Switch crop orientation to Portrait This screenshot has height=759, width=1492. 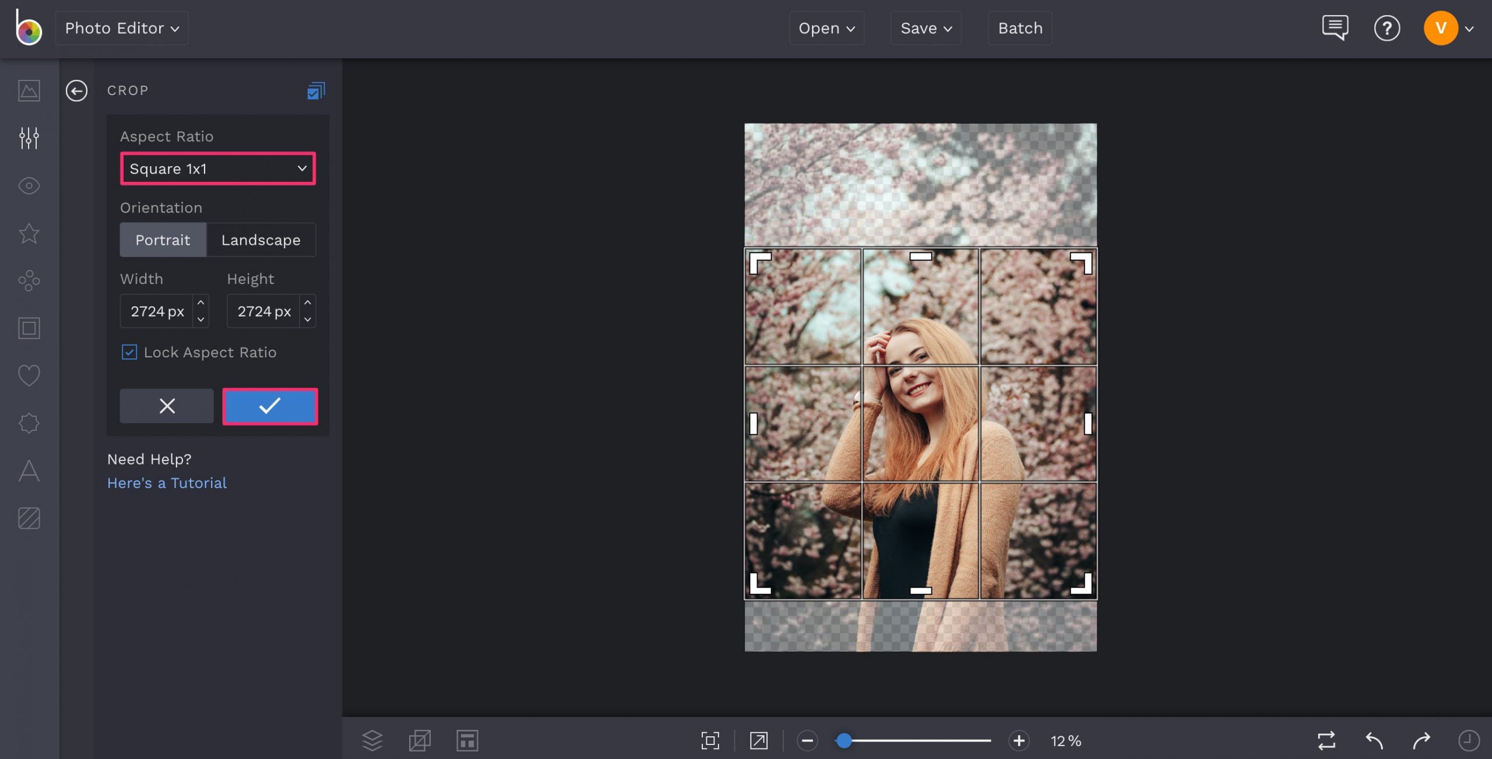[x=163, y=240]
